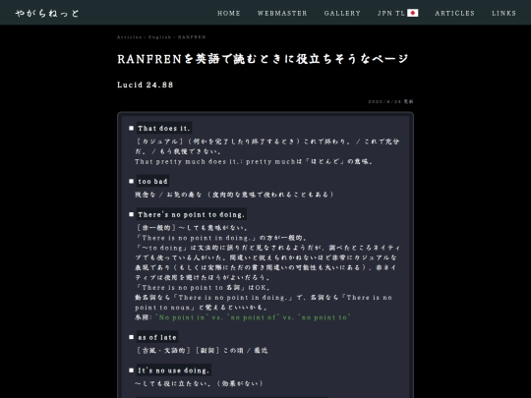Open the LINKS page

pyautogui.click(x=503, y=13)
